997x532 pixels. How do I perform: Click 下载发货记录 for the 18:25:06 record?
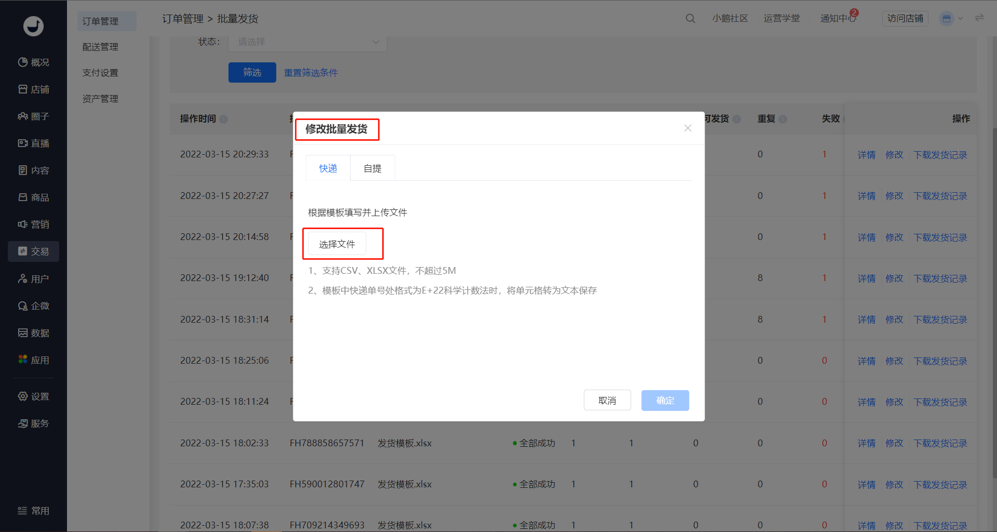[x=940, y=361]
